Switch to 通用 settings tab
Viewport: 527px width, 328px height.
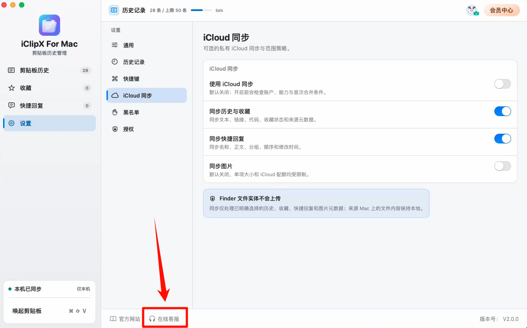[147, 45]
